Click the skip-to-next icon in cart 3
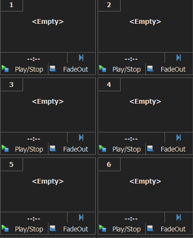The width and height of the screenshot is (193, 238). [81, 138]
